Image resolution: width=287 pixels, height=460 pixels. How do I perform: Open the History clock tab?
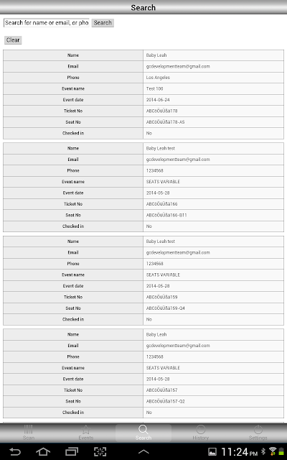coord(201,433)
